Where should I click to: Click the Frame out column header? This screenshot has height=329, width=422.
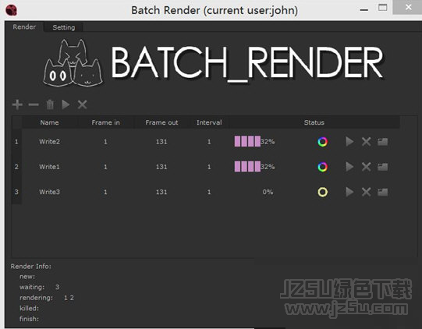[x=161, y=122]
